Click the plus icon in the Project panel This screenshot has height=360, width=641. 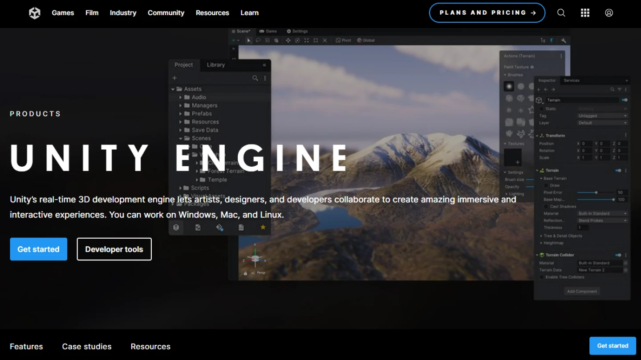(x=174, y=78)
